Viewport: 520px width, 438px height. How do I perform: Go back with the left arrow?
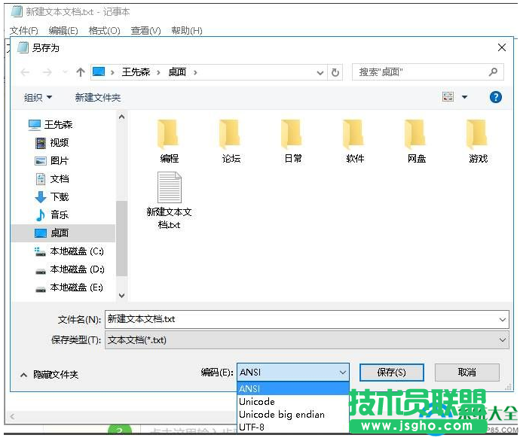(25, 72)
